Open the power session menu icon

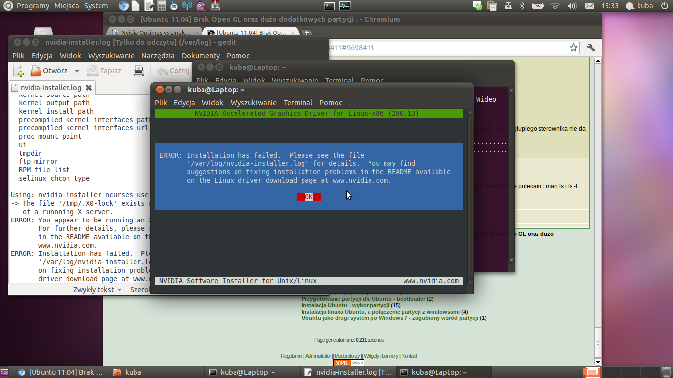(x=664, y=6)
